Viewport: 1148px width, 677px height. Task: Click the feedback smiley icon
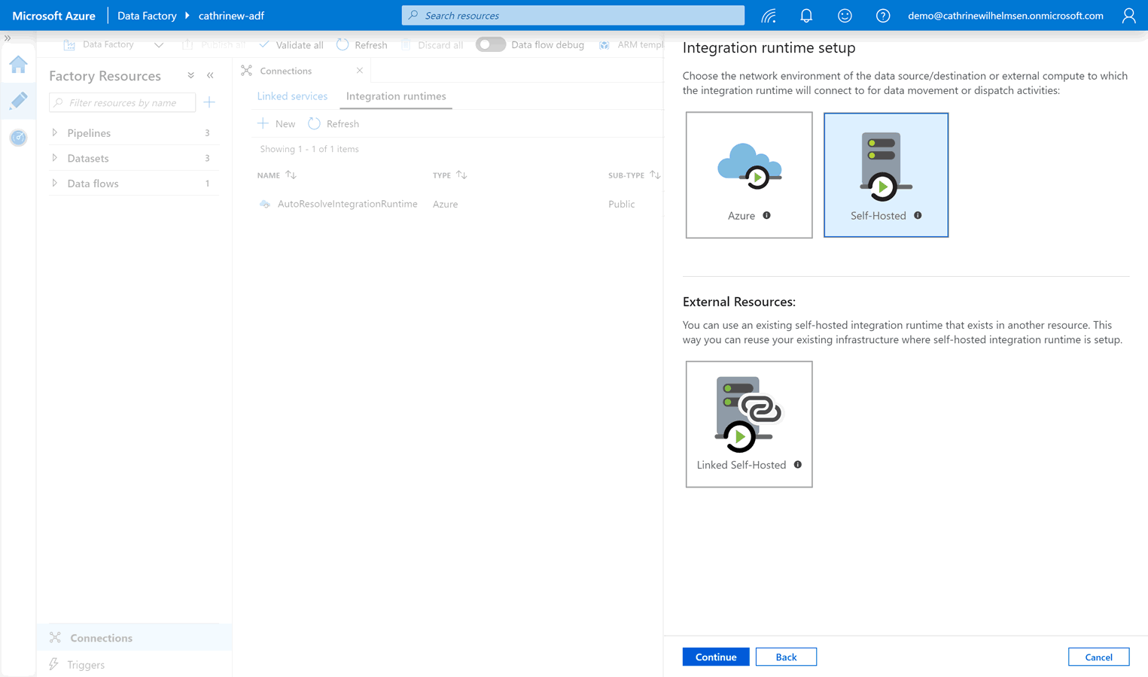[x=845, y=16]
